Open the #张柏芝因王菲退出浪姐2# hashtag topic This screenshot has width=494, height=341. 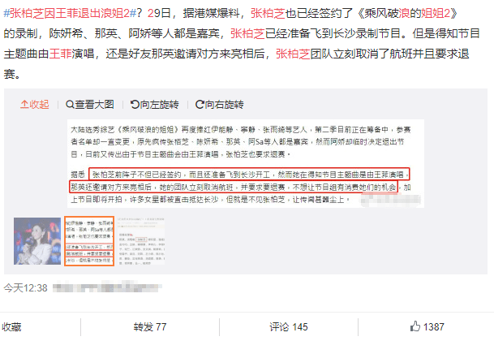(x=70, y=13)
